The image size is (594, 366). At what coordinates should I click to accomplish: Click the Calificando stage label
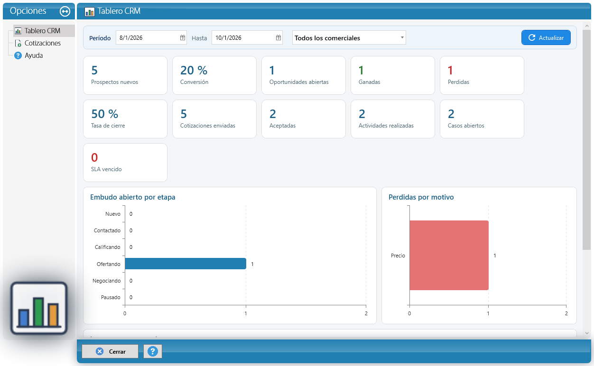107,247
